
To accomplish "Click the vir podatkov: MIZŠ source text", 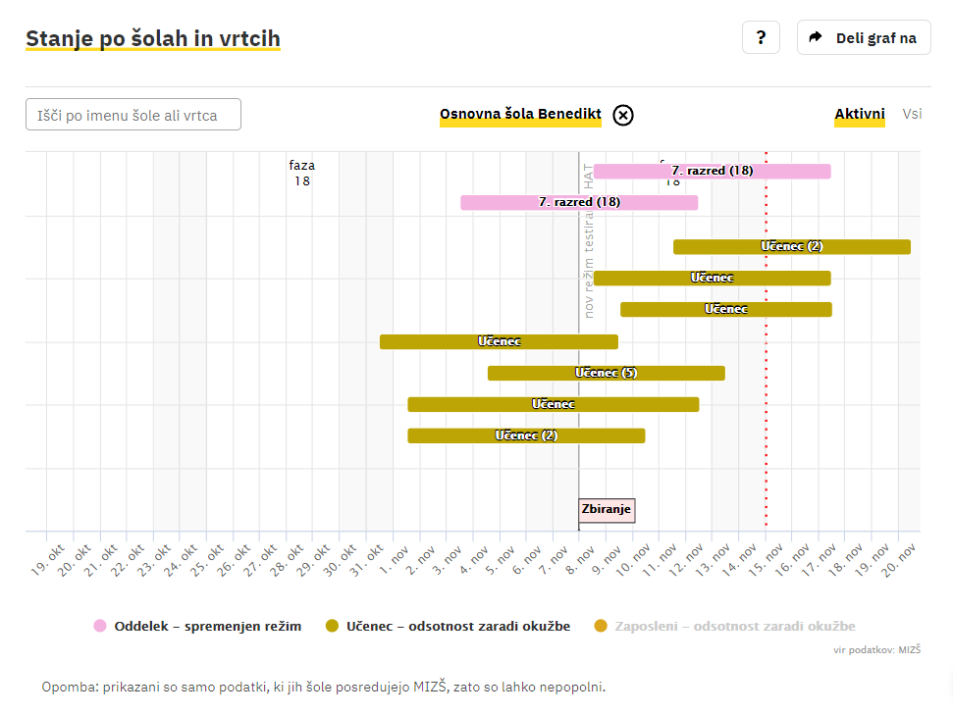I will (876, 649).
